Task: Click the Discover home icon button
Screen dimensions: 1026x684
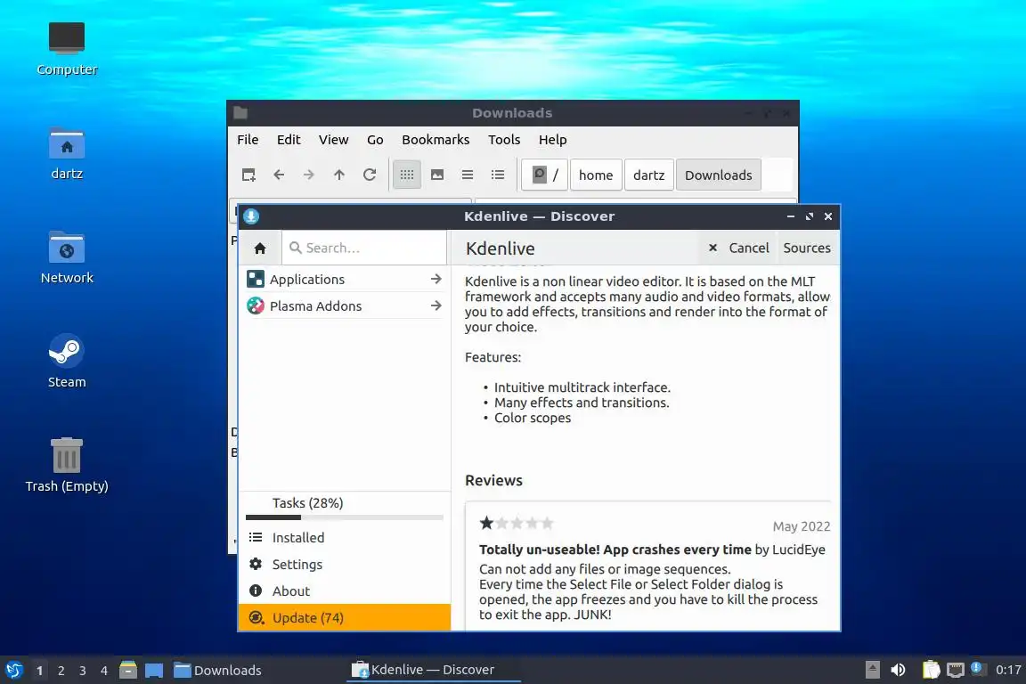Action: point(260,248)
